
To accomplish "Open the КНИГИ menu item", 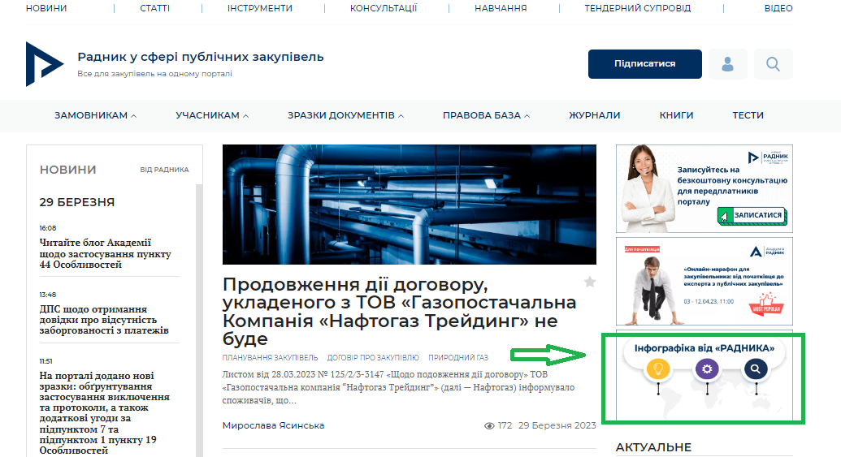I will (676, 115).
